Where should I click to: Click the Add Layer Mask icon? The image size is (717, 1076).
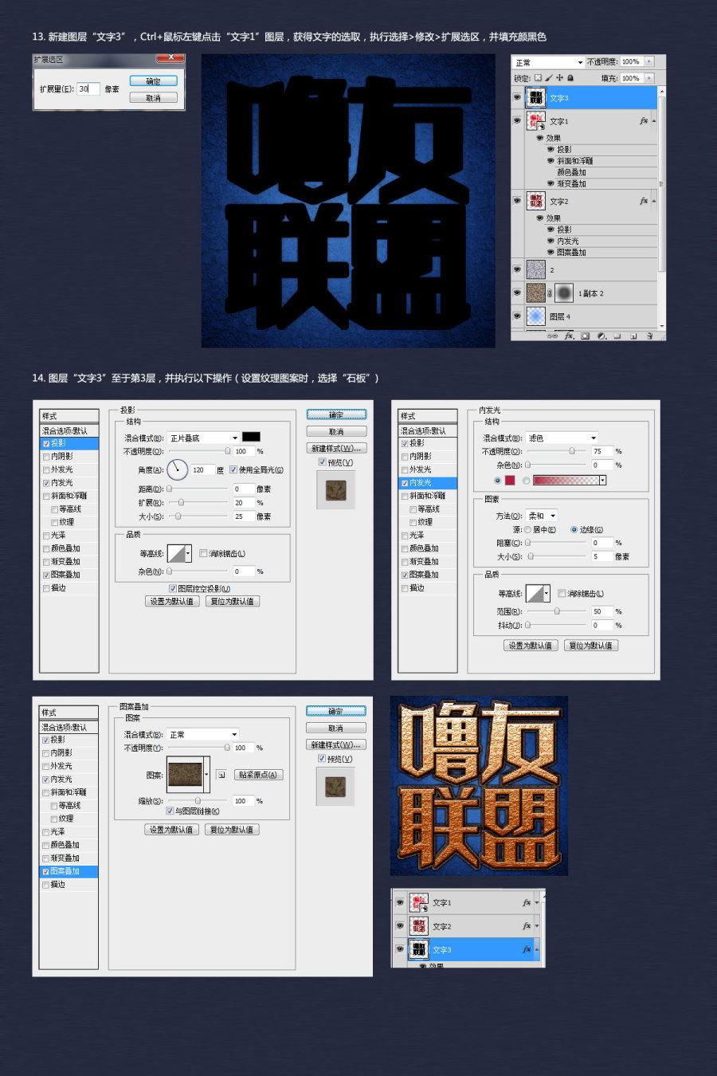point(585,336)
